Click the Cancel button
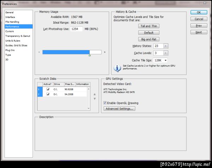The width and height of the screenshot is (212, 168). [199, 19]
